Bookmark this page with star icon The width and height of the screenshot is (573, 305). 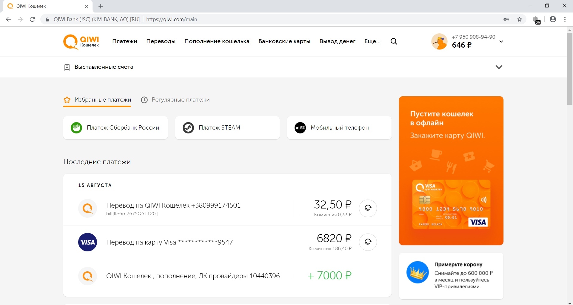tap(520, 19)
